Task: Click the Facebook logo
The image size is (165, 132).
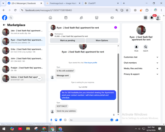Action: [5, 17]
